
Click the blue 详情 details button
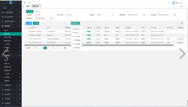29,23
